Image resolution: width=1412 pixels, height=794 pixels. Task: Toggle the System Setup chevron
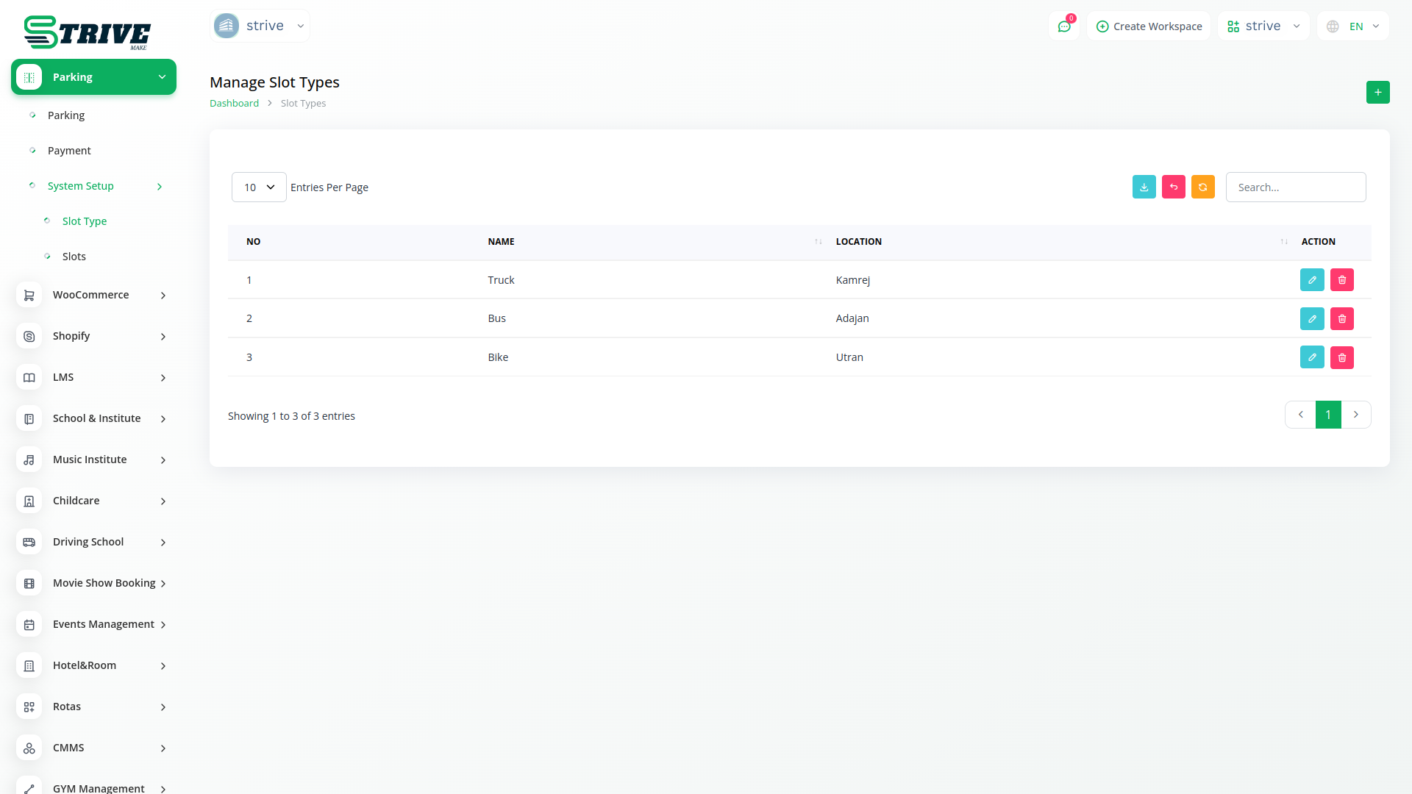tap(160, 187)
